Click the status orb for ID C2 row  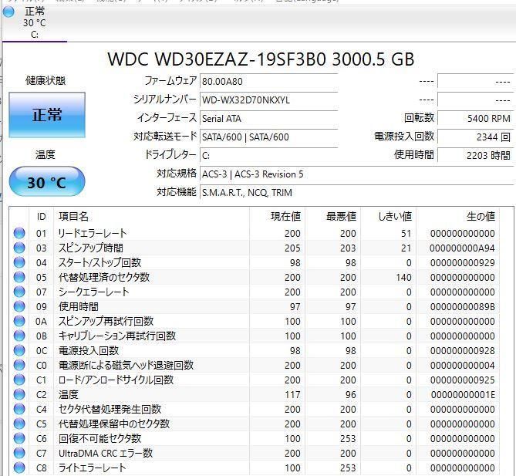[x=19, y=394]
